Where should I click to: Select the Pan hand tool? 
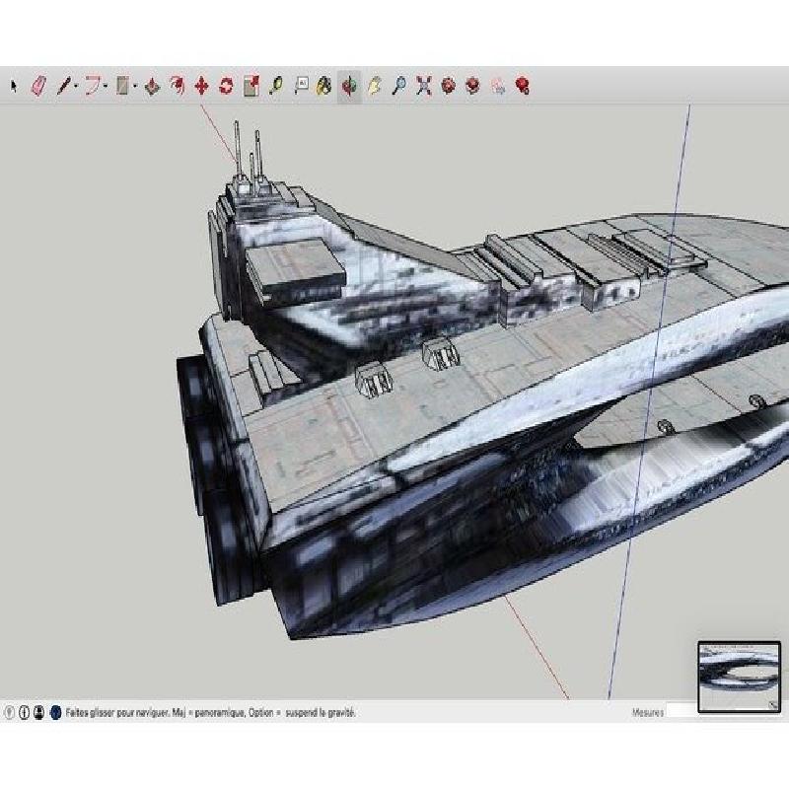[374, 86]
